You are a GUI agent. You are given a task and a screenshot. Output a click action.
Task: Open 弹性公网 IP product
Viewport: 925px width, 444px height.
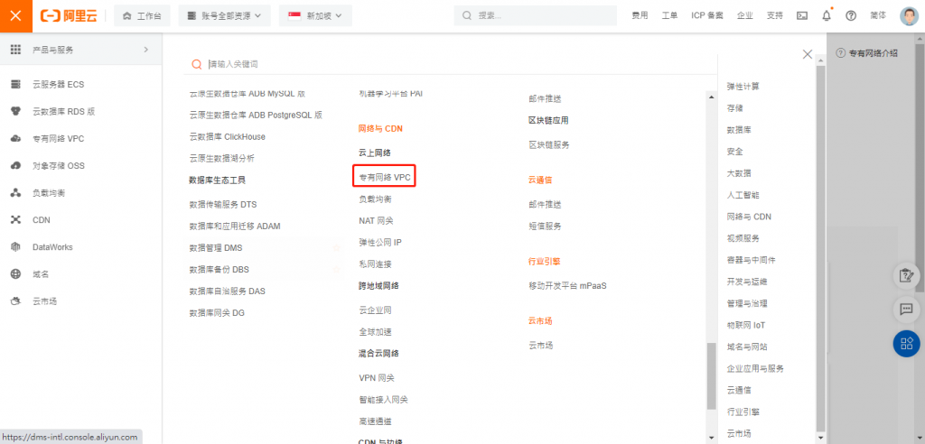coord(380,243)
